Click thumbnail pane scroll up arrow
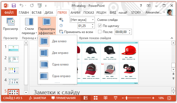Viewport: 177px width, 103px height. [x=26, y=43]
